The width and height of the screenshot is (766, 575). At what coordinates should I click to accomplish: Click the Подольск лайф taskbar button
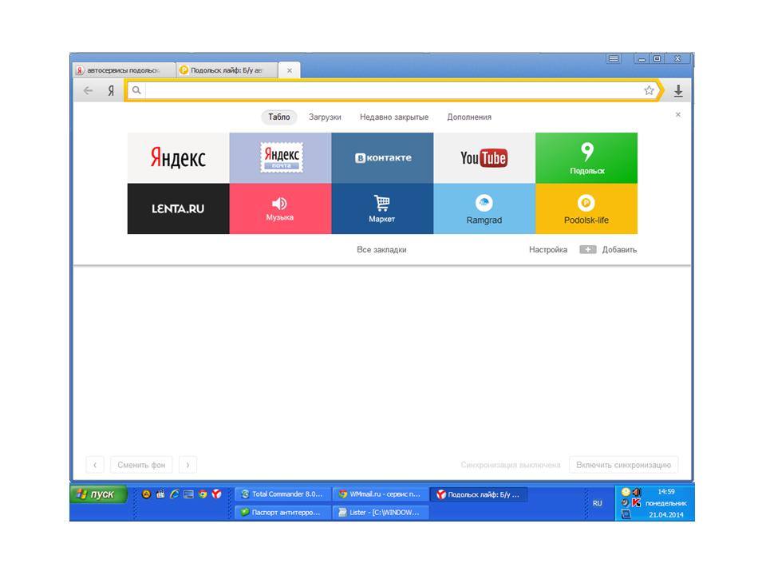tap(479, 494)
